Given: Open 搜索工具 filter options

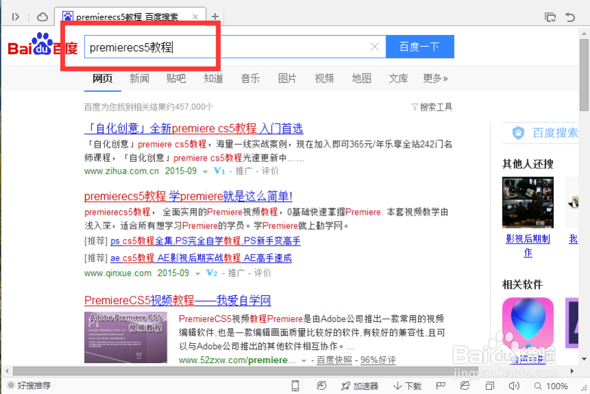Looking at the screenshot, I should (x=432, y=107).
